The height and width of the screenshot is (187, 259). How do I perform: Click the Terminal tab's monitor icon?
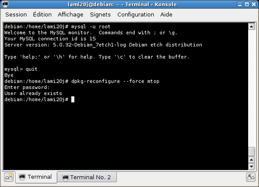coord(22,177)
